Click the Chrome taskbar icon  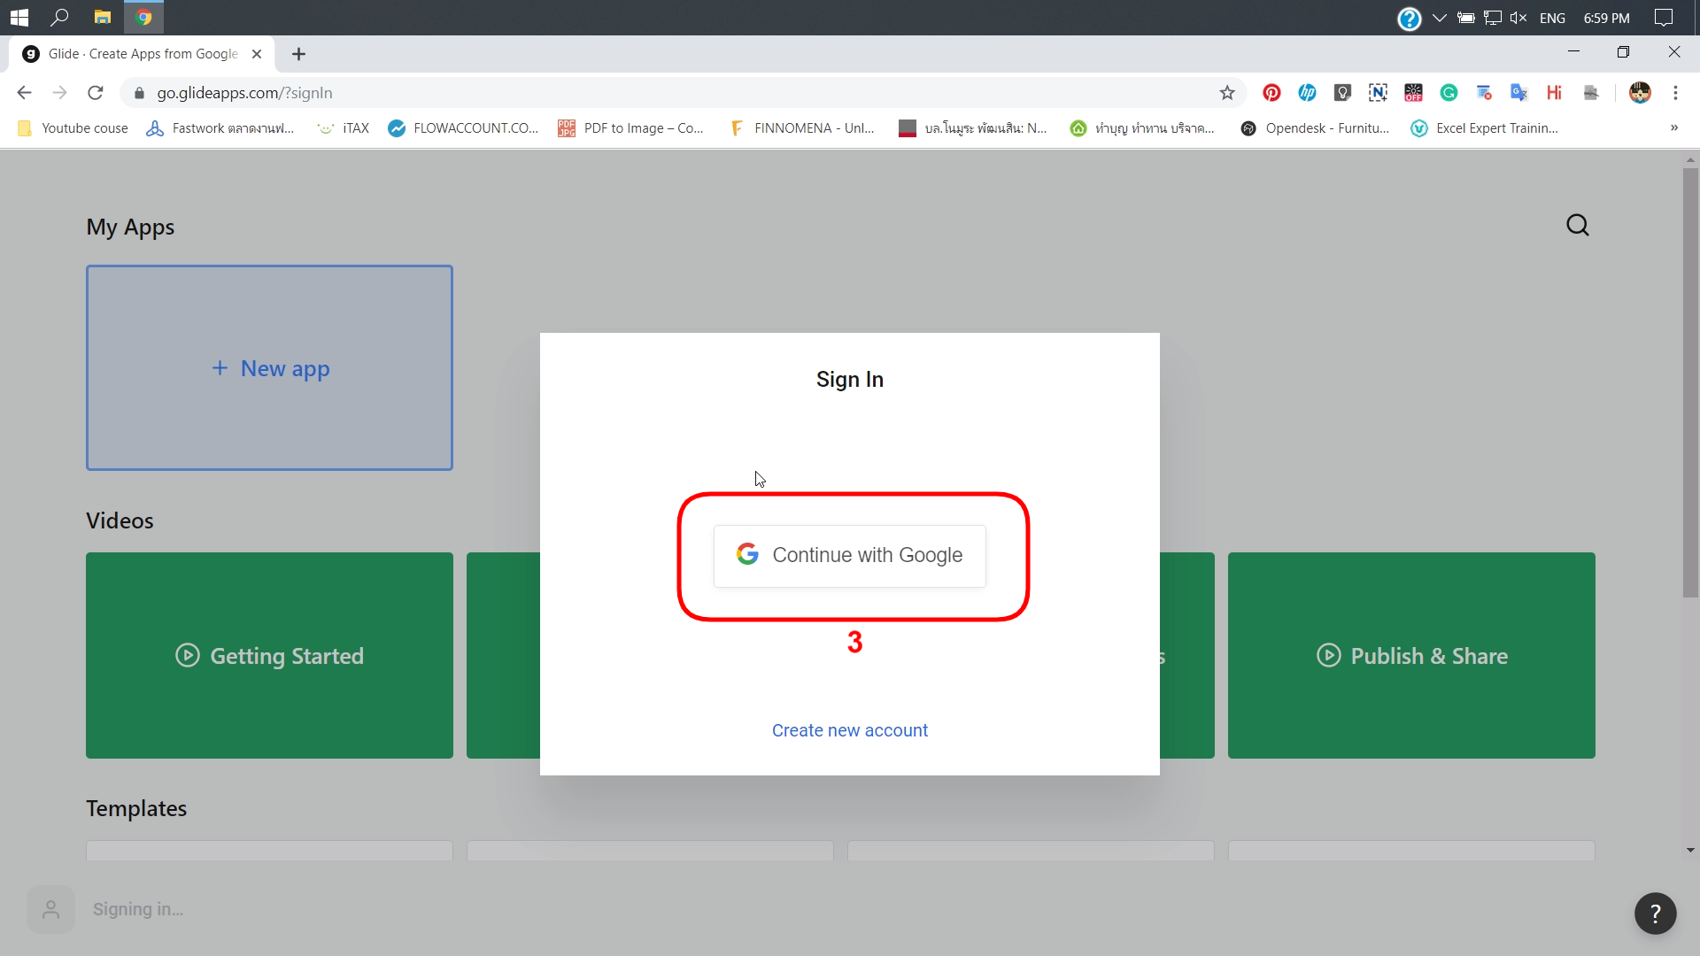tap(143, 18)
